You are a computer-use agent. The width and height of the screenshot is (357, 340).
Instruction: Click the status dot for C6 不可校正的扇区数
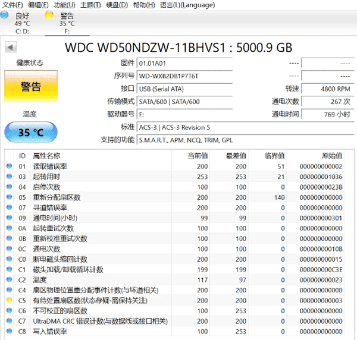point(10,310)
